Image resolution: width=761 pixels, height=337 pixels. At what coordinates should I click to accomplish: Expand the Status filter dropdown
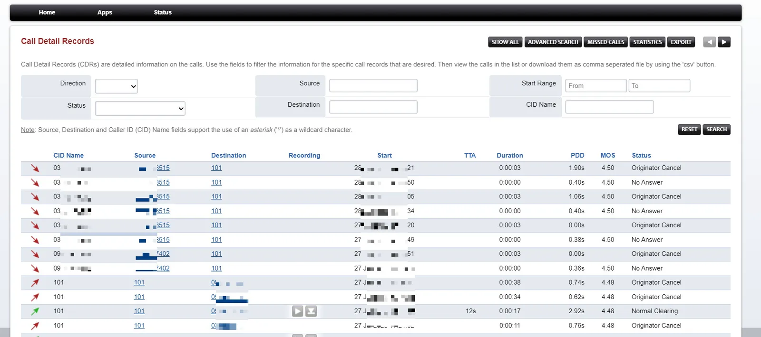tap(140, 108)
